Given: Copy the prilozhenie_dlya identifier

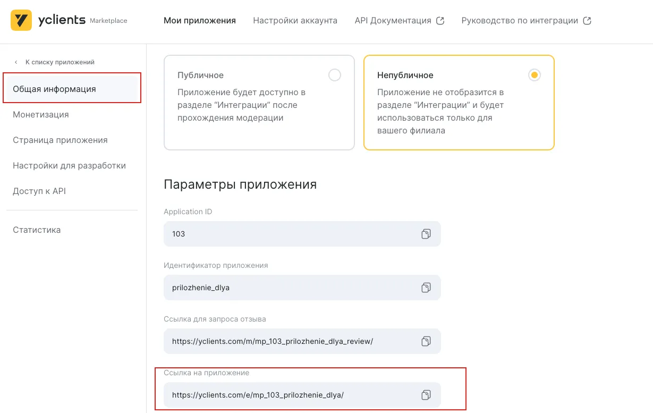Looking at the screenshot, I should click(x=426, y=288).
